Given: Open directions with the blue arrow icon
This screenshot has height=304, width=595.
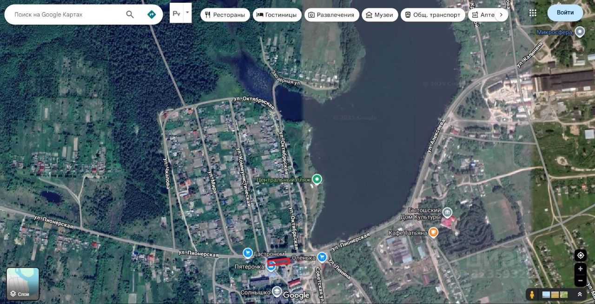Looking at the screenshot, I should click(x=151, y=14).
